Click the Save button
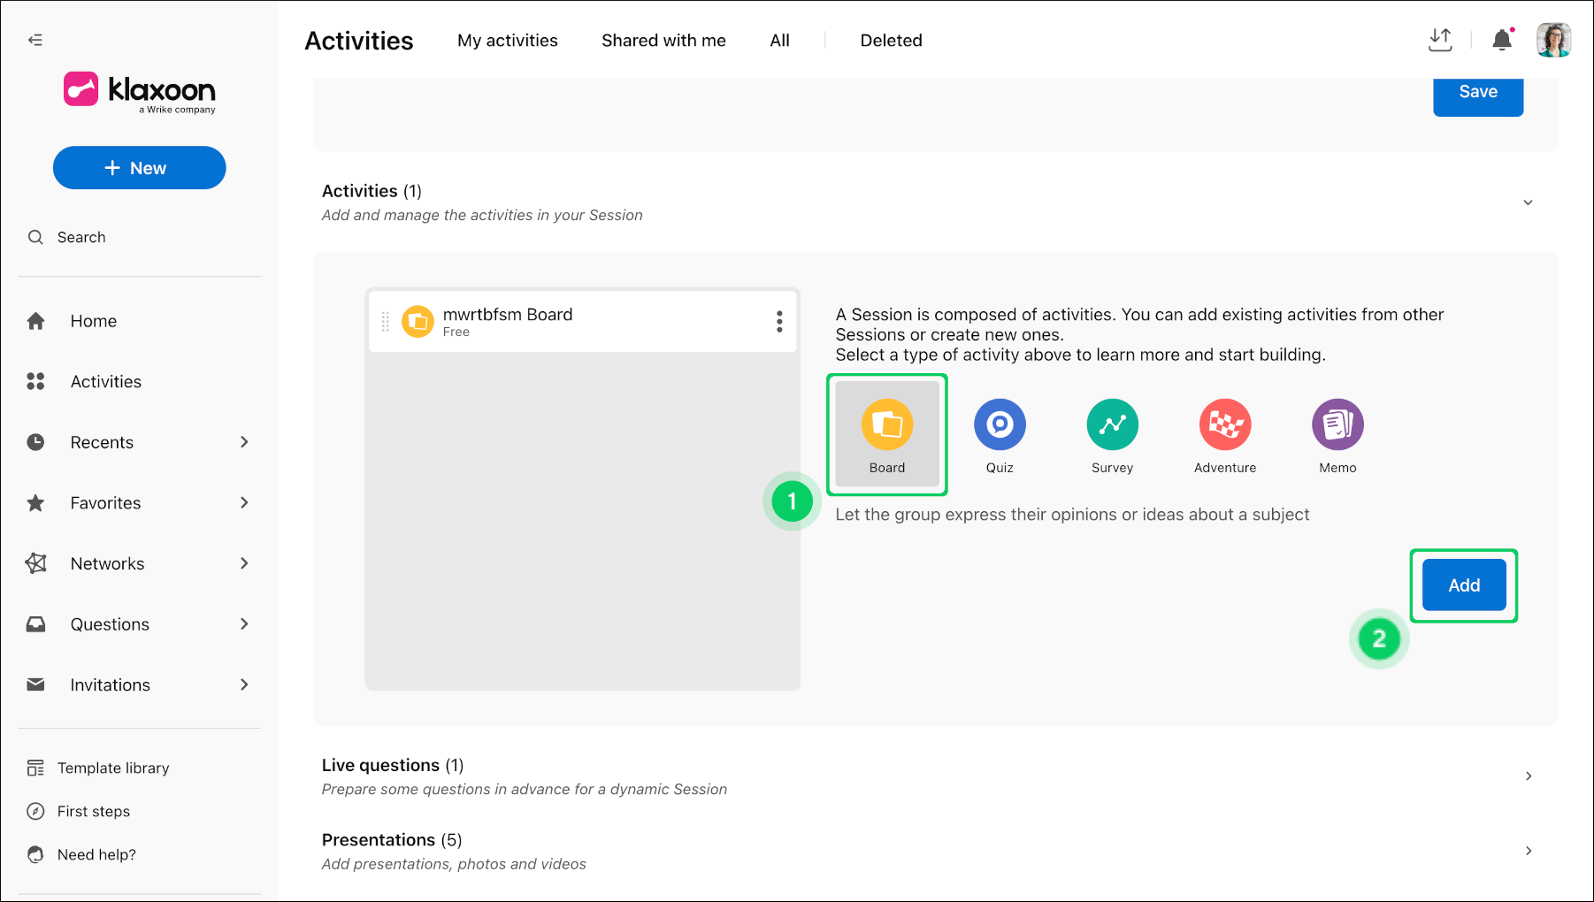 click(1478, 94)
